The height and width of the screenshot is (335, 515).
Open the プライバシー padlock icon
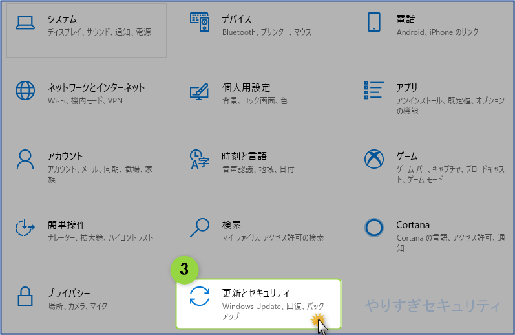click(x=25, y=296)
